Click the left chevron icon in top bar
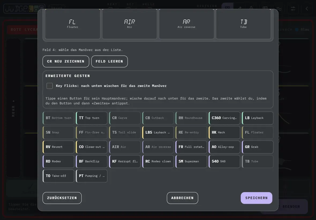 307,9
